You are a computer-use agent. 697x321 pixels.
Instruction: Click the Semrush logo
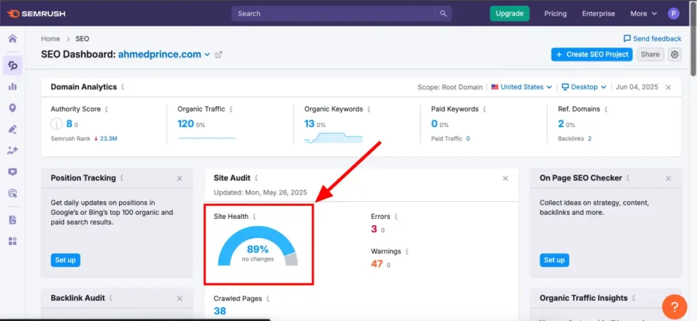pos(37,14)
